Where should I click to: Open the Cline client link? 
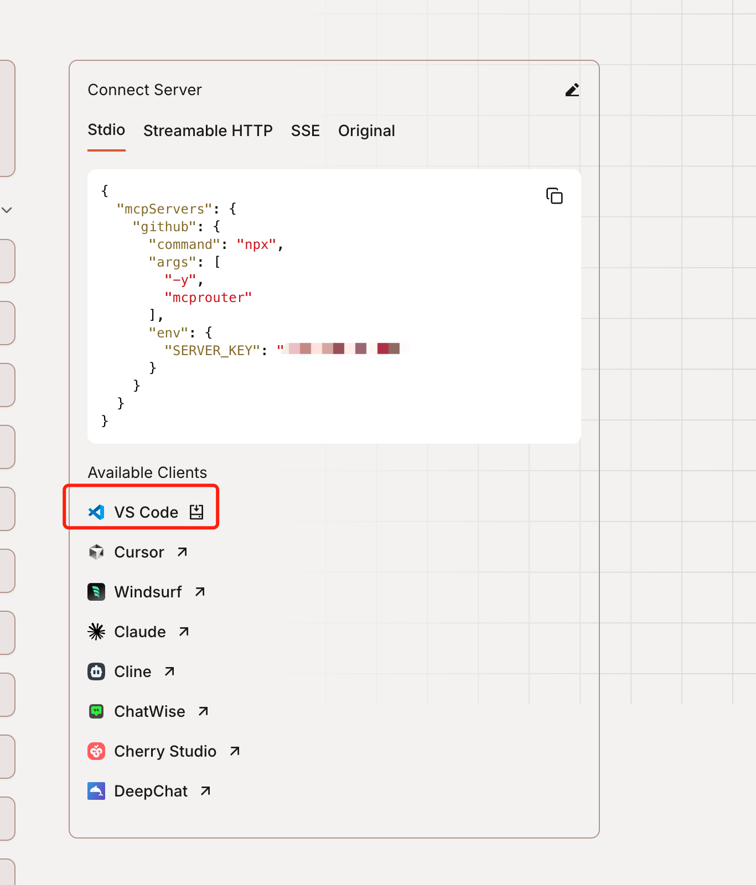(132, 671)
